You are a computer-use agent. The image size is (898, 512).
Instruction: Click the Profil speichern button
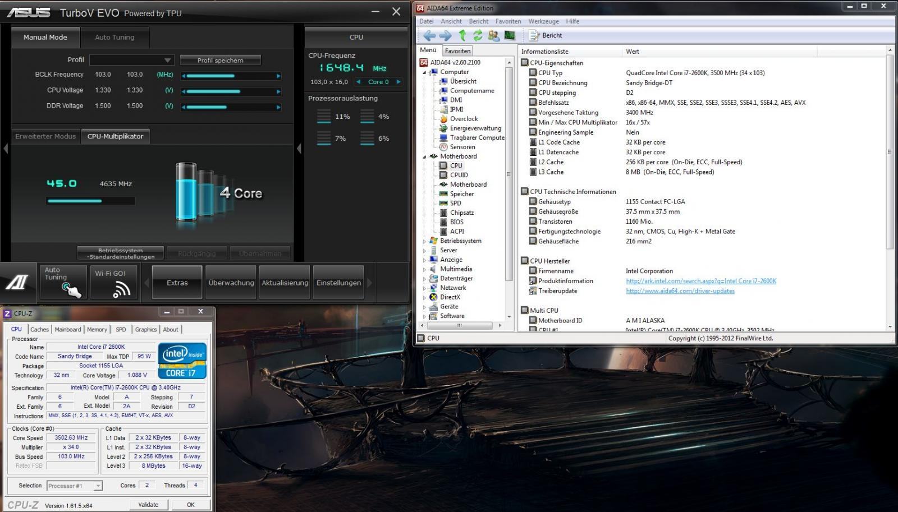[220, 60]
